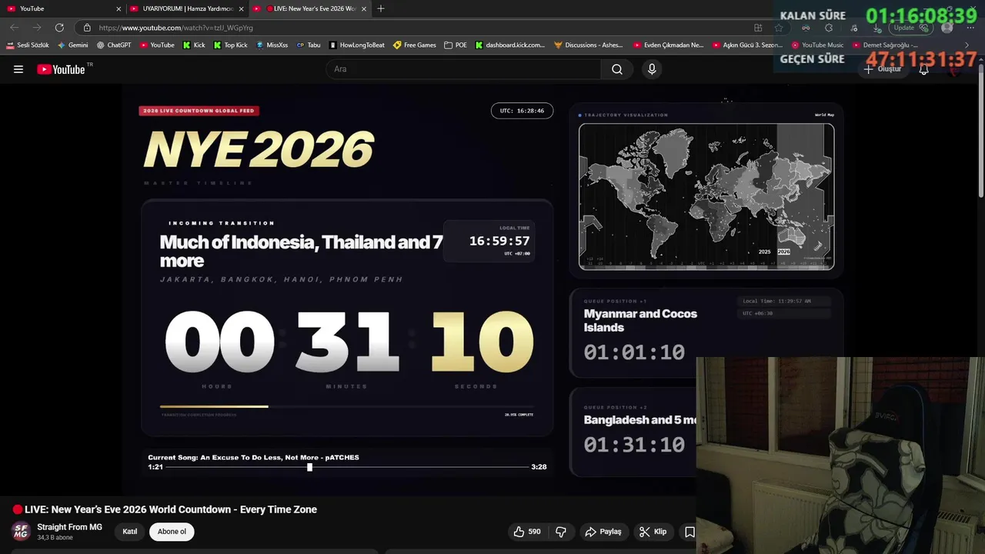Screen dimensions: 985x554
Task: Join the channel with the Katıl button
Action: (130, 532)
